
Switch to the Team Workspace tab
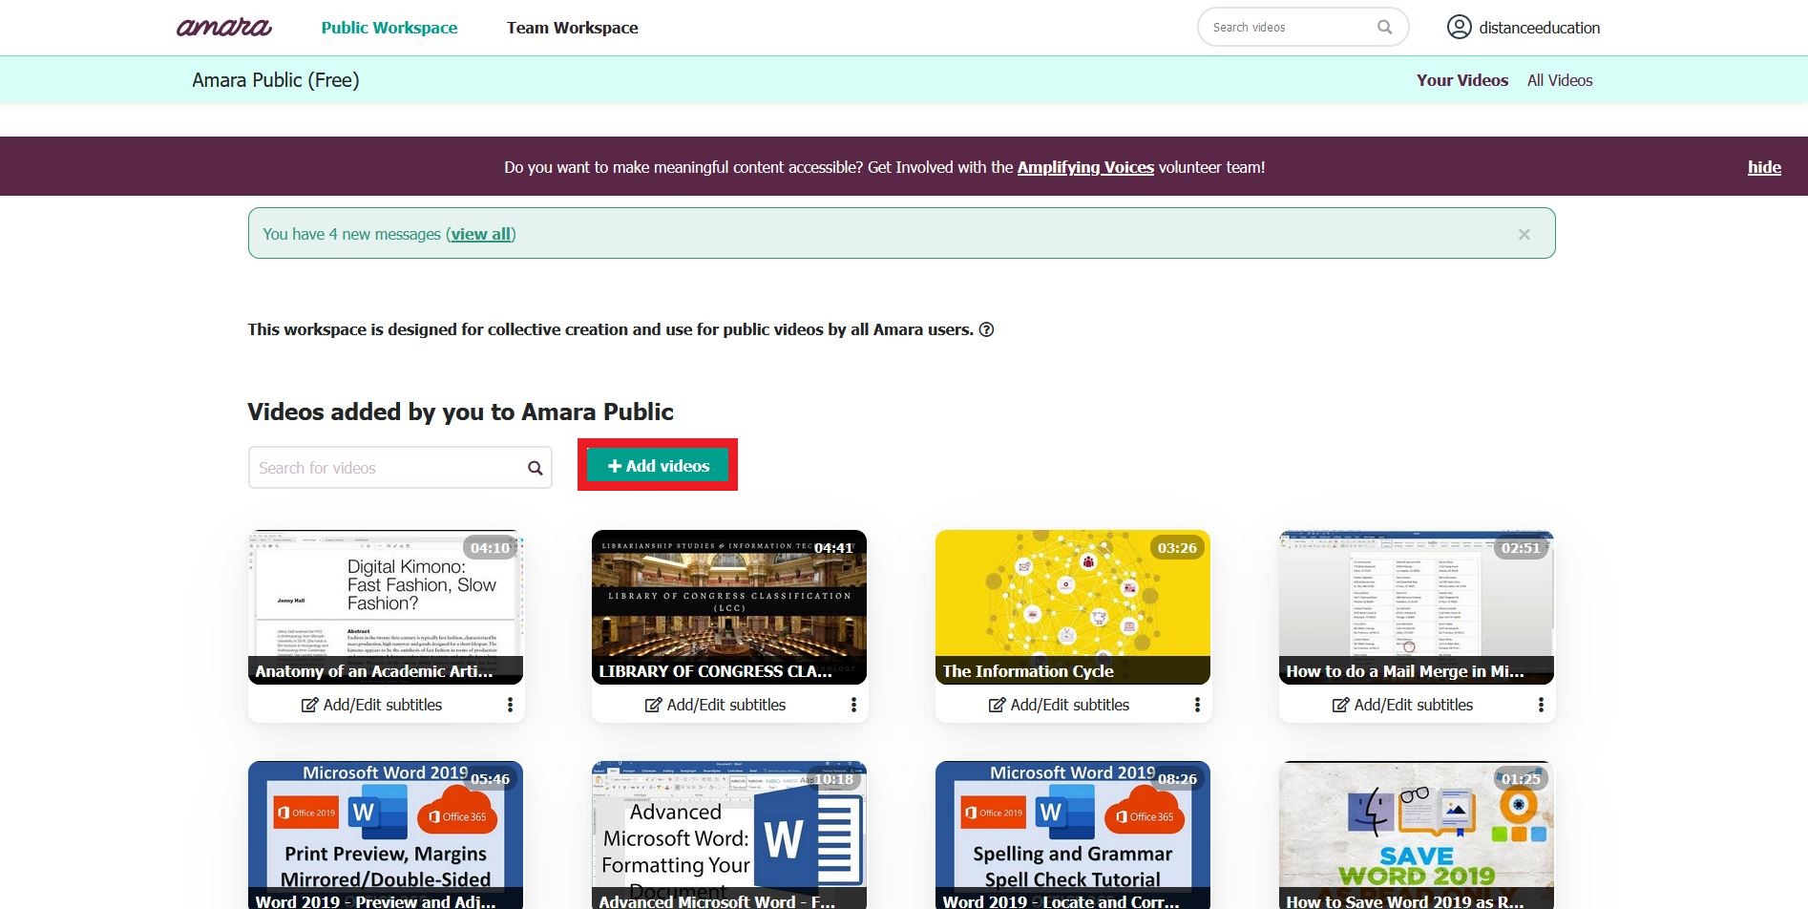(572, 28)
